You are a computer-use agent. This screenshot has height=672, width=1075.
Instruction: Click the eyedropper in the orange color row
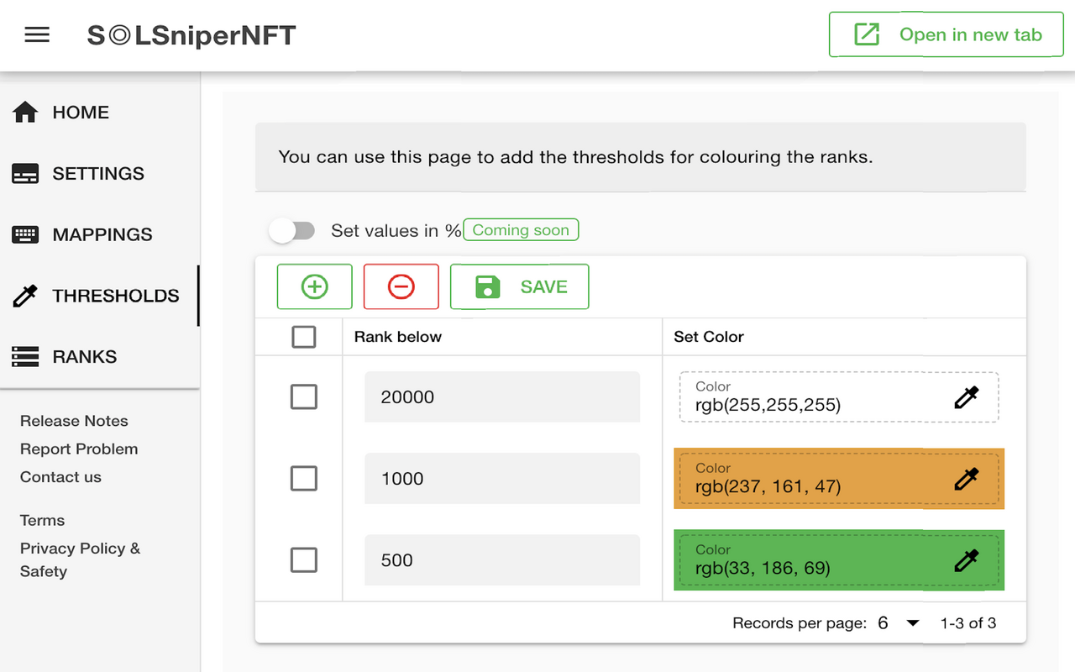pyautogui.click(x=967, y=479)
